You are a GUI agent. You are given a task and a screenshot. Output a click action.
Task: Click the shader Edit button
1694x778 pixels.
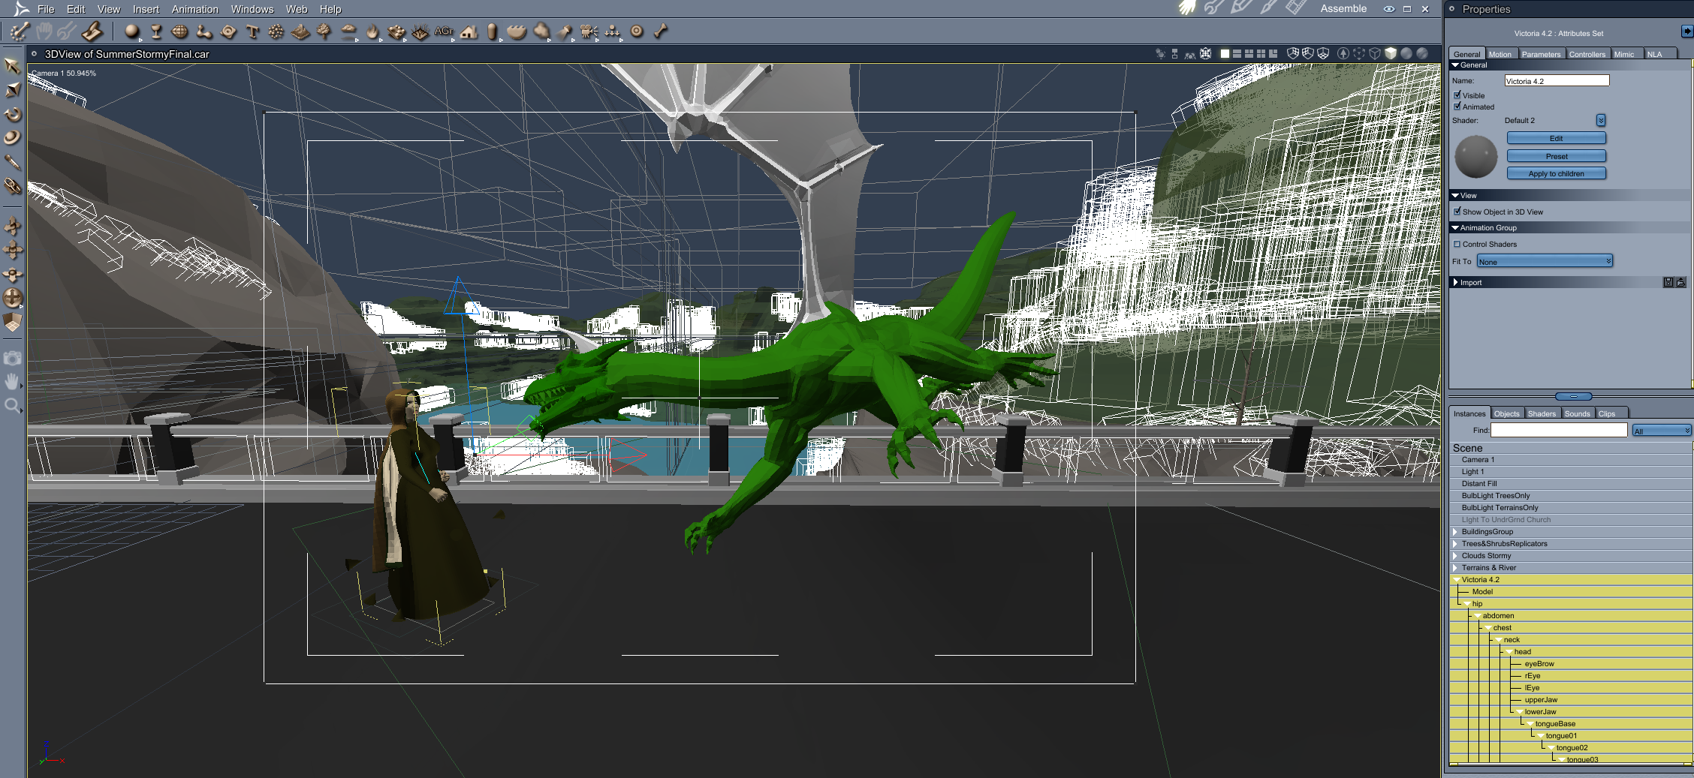pos(1557,138)
